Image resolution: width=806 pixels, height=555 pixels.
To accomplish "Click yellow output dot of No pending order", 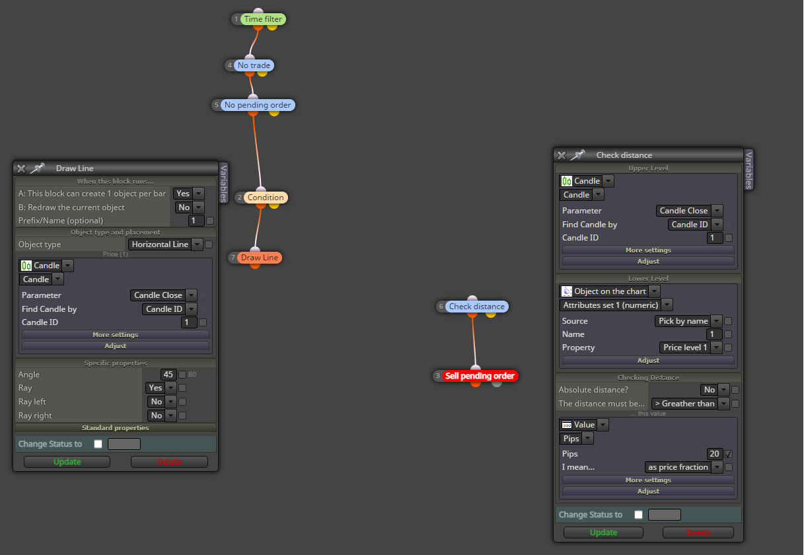I will [x=274, y=112].
